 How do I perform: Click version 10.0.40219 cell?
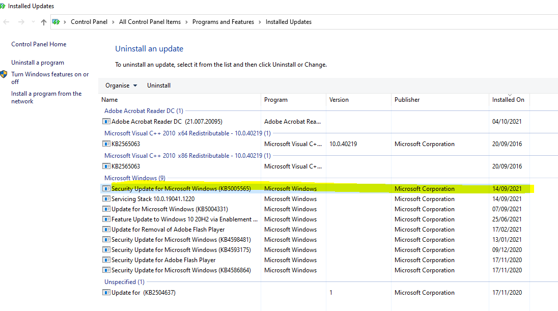[343, 144]
